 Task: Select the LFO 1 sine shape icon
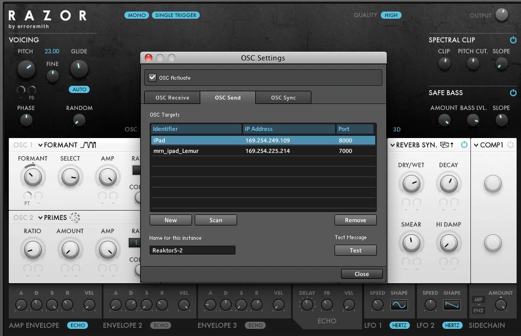pyautogui.click(x=399, y=305)
